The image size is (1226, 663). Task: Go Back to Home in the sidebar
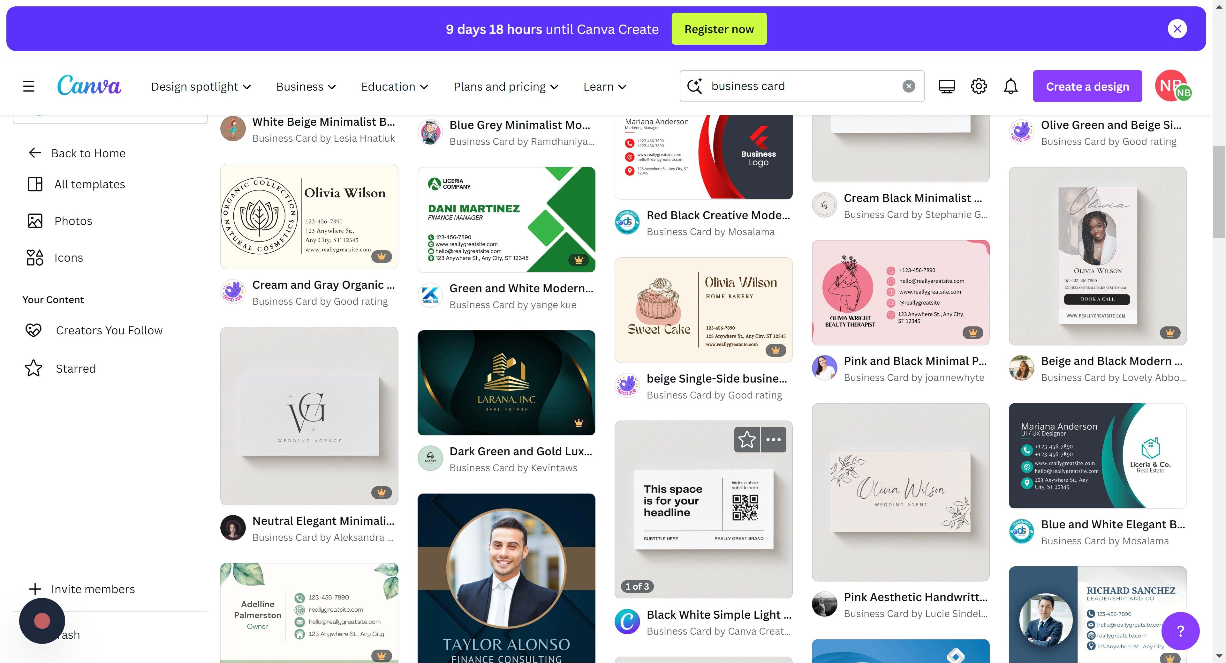pyautogui.click(x=88, y=153)
